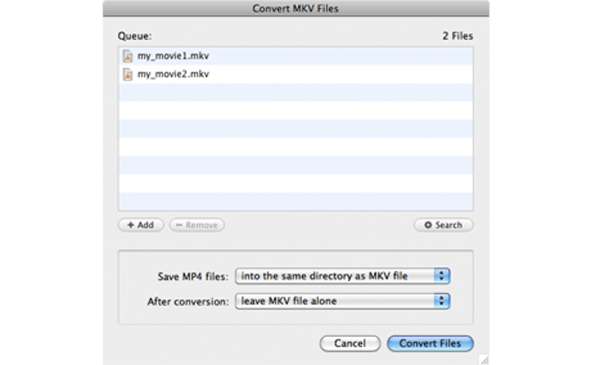Click the gear icon on the Search button
The width and height of the screenshot is (591, 365).
pyautogui.click(x=428, y=225)
